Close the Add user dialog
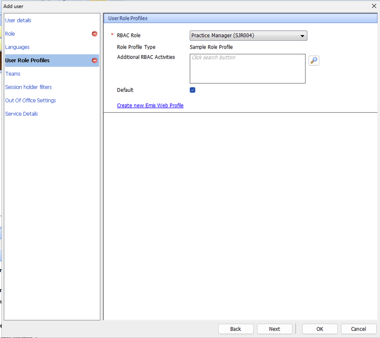 pyautogui.click(x=374, y=6)
